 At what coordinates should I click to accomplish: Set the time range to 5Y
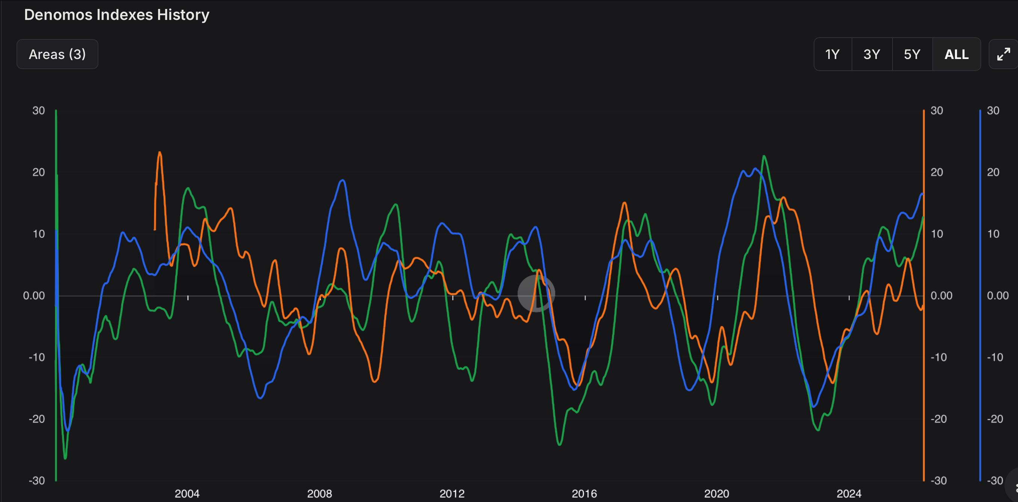point(912,54)
